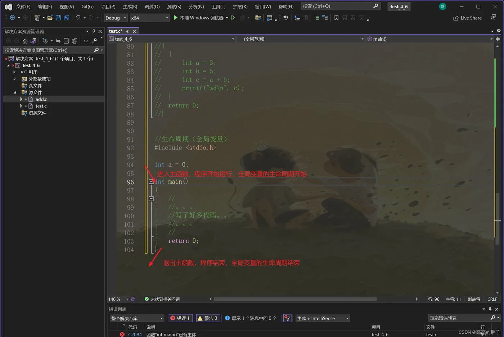Click the IntelliCode icon in the editor status bar
Screen dimensions: 504x337
click(x=133, y=299)
